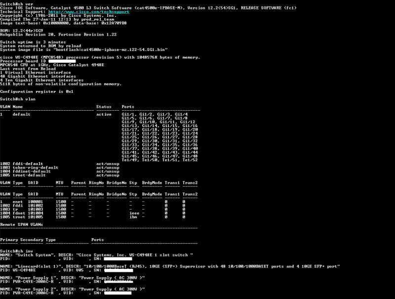This screenshot has width=395, height=299.
Task: Click the 'Switch#sh ver' command line
Action: [x=17, y=4]
